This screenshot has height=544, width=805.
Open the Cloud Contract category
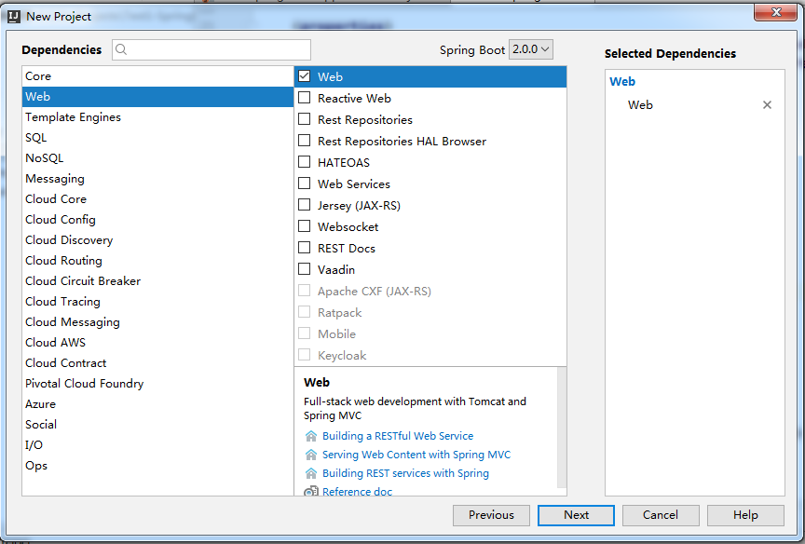coord(157,363)
